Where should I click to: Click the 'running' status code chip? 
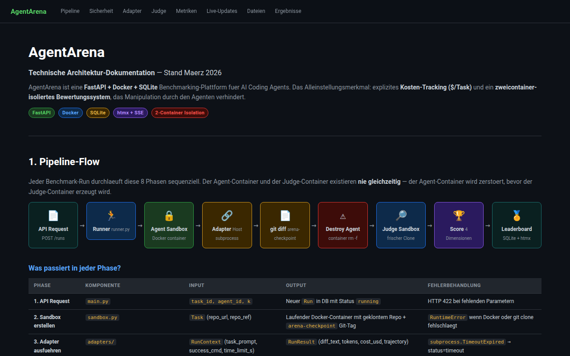point(368,301)
